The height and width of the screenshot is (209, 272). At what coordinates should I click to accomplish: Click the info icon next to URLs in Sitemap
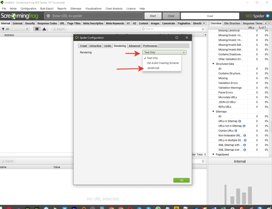240,121
